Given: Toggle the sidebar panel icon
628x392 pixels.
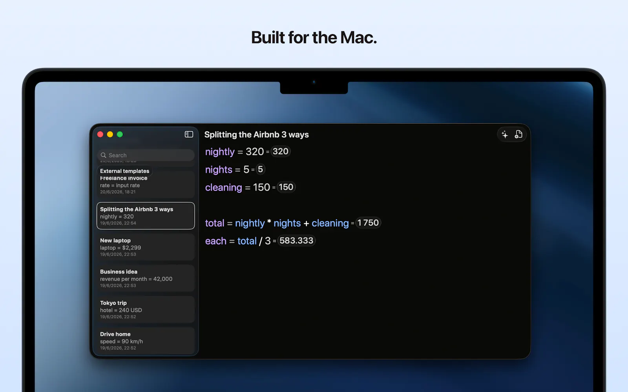Looking at the screenshot, I should pyautogui.click(x=189, y=134).
